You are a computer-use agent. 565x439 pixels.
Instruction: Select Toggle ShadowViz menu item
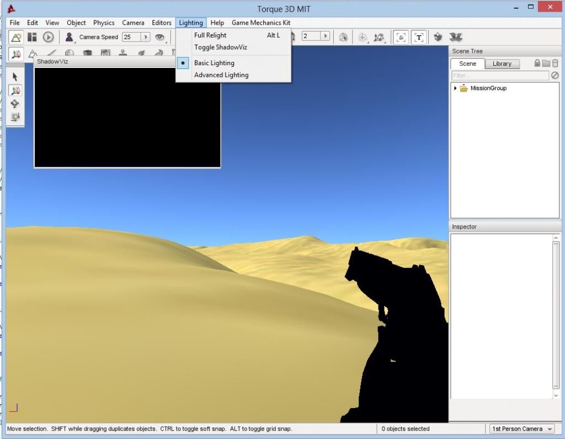coord(220,47)
